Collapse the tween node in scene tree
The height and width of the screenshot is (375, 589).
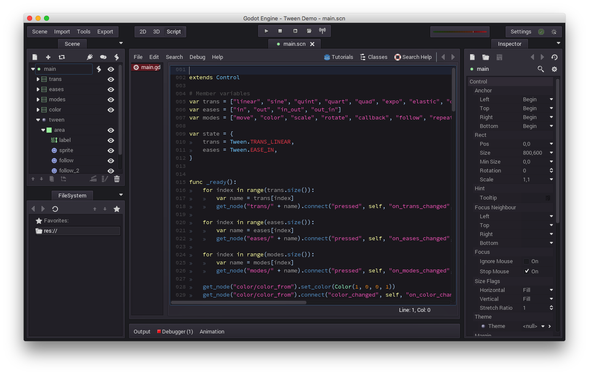38,120
